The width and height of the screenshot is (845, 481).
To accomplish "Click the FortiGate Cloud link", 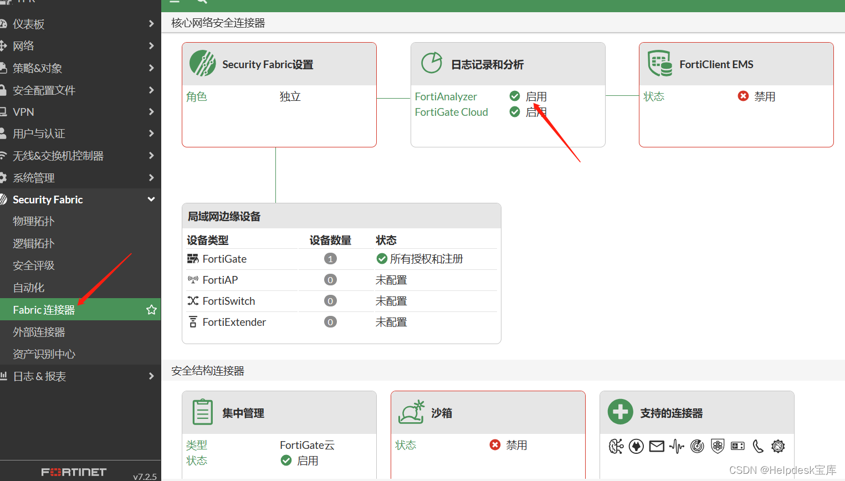I will (451, 112).
